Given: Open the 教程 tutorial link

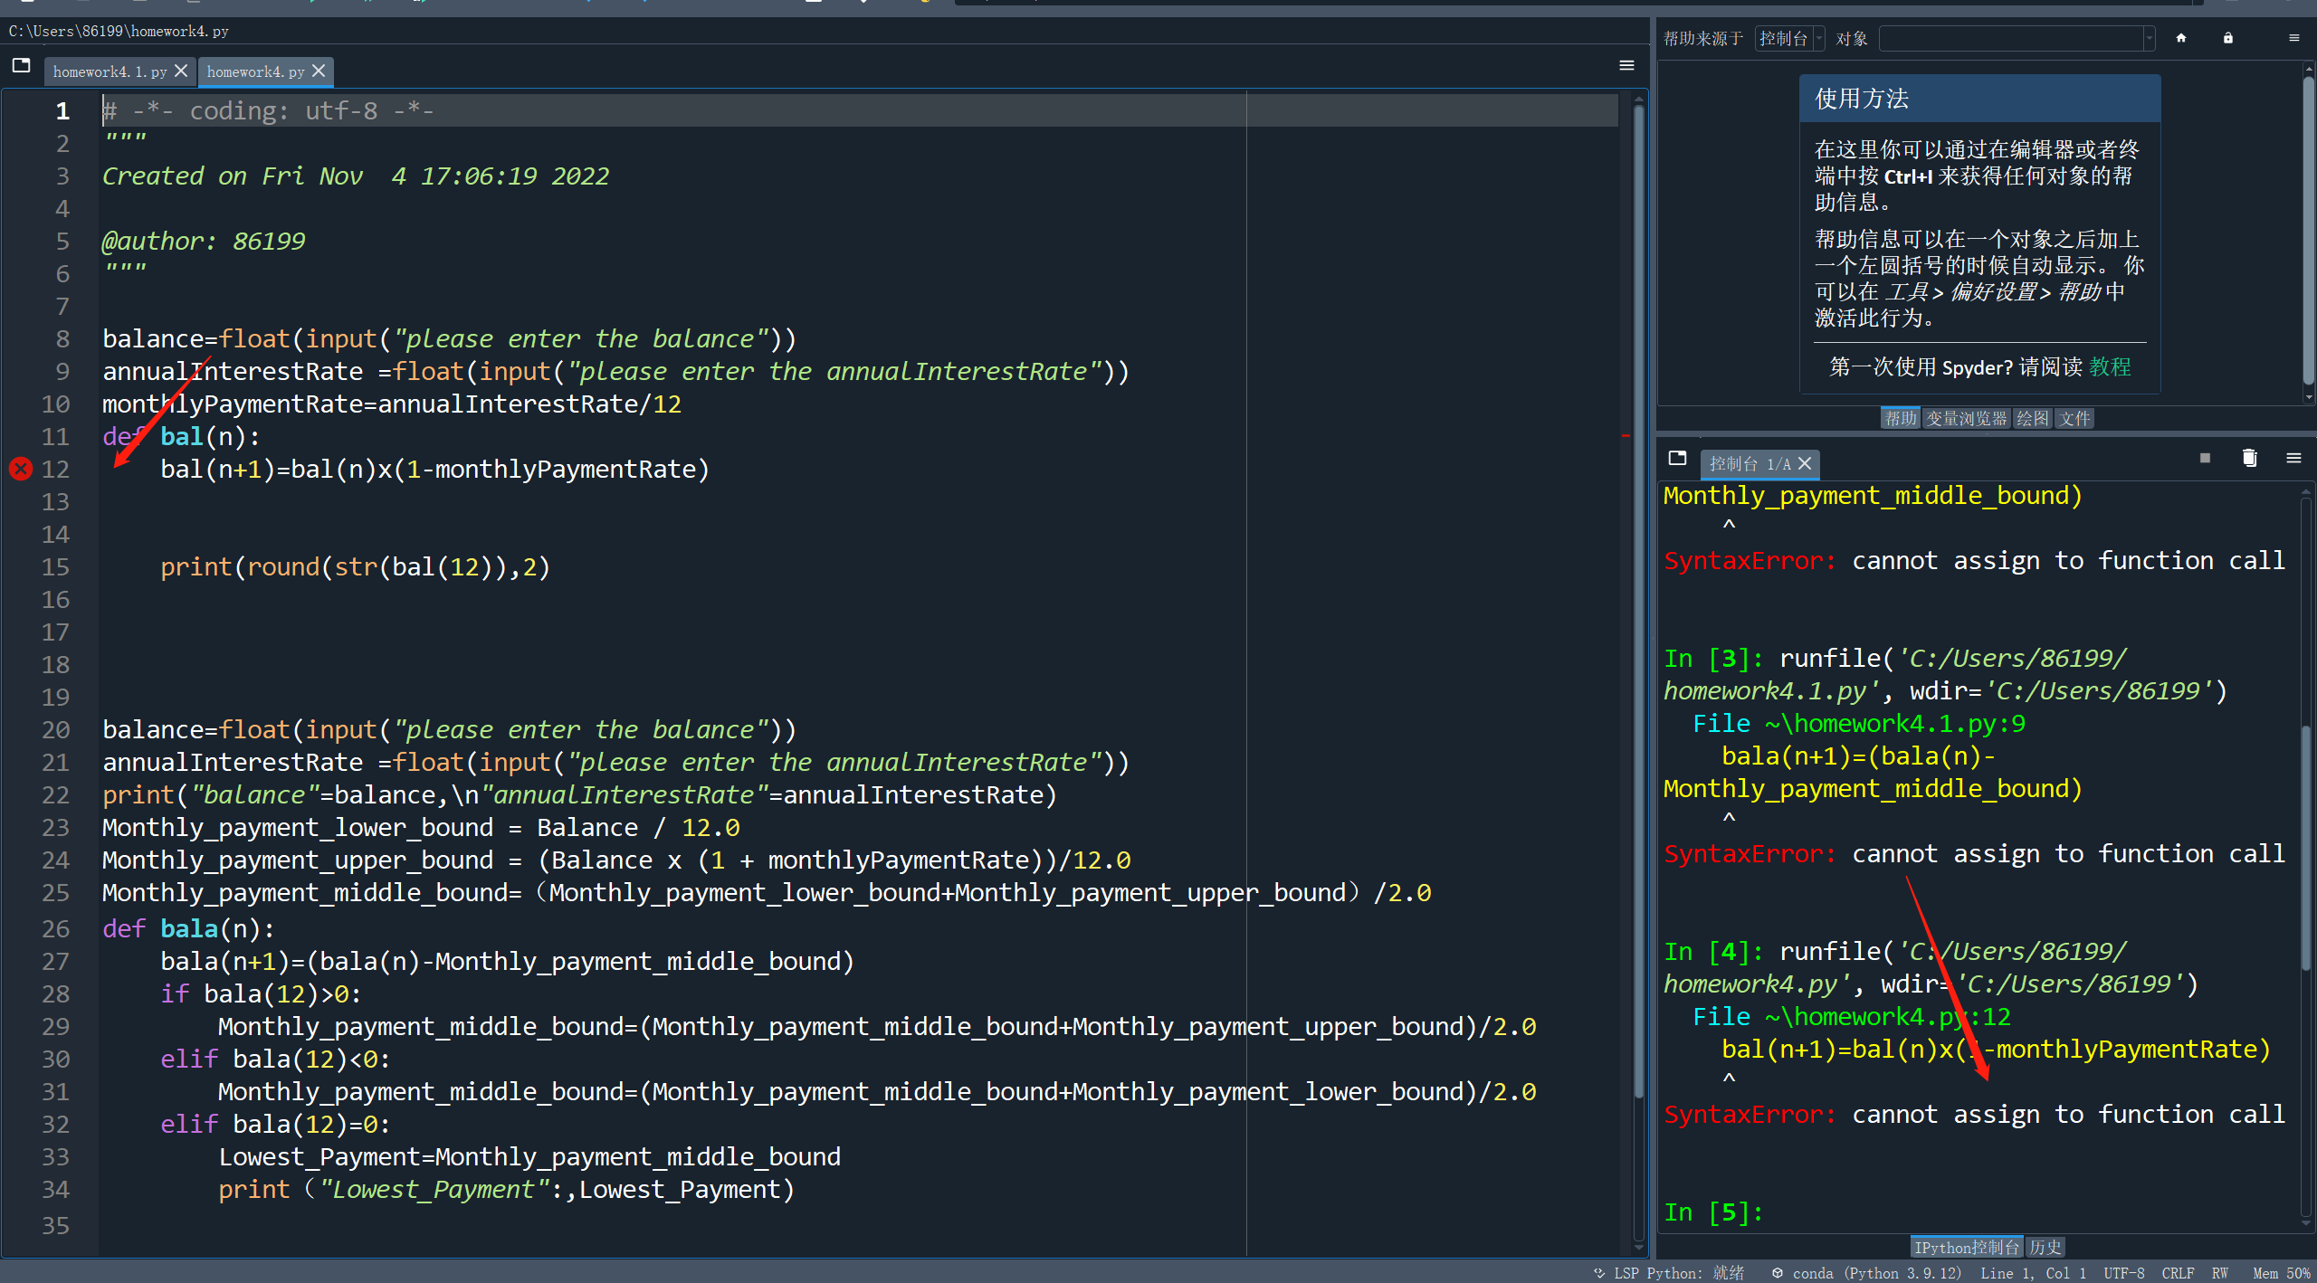Looking at the screenshot, I should point(2111,366).
